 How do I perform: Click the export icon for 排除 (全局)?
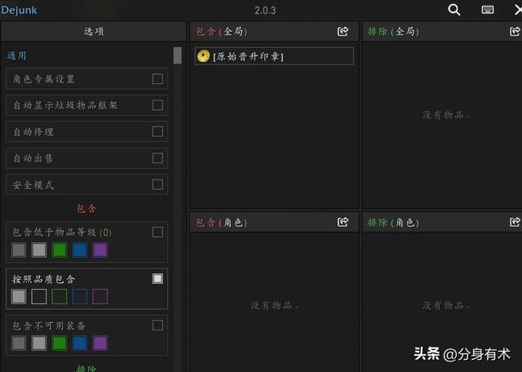(515, 31)
